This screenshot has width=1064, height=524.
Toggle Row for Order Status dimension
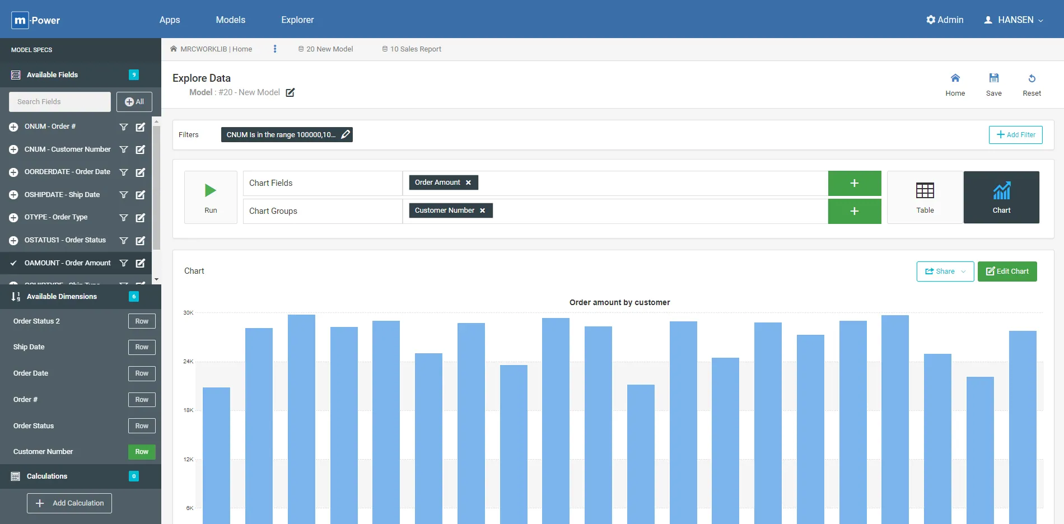pos(142,426)
